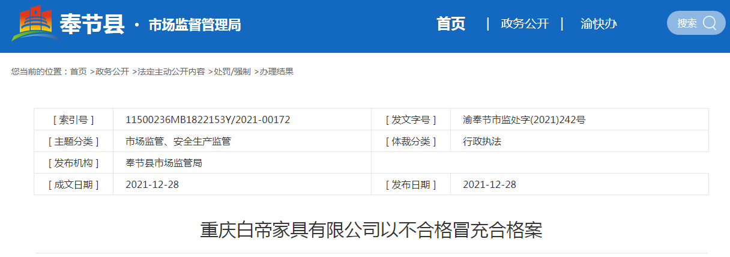
Task: Select the 行政执法 value
Action: [x=482, y=141]
